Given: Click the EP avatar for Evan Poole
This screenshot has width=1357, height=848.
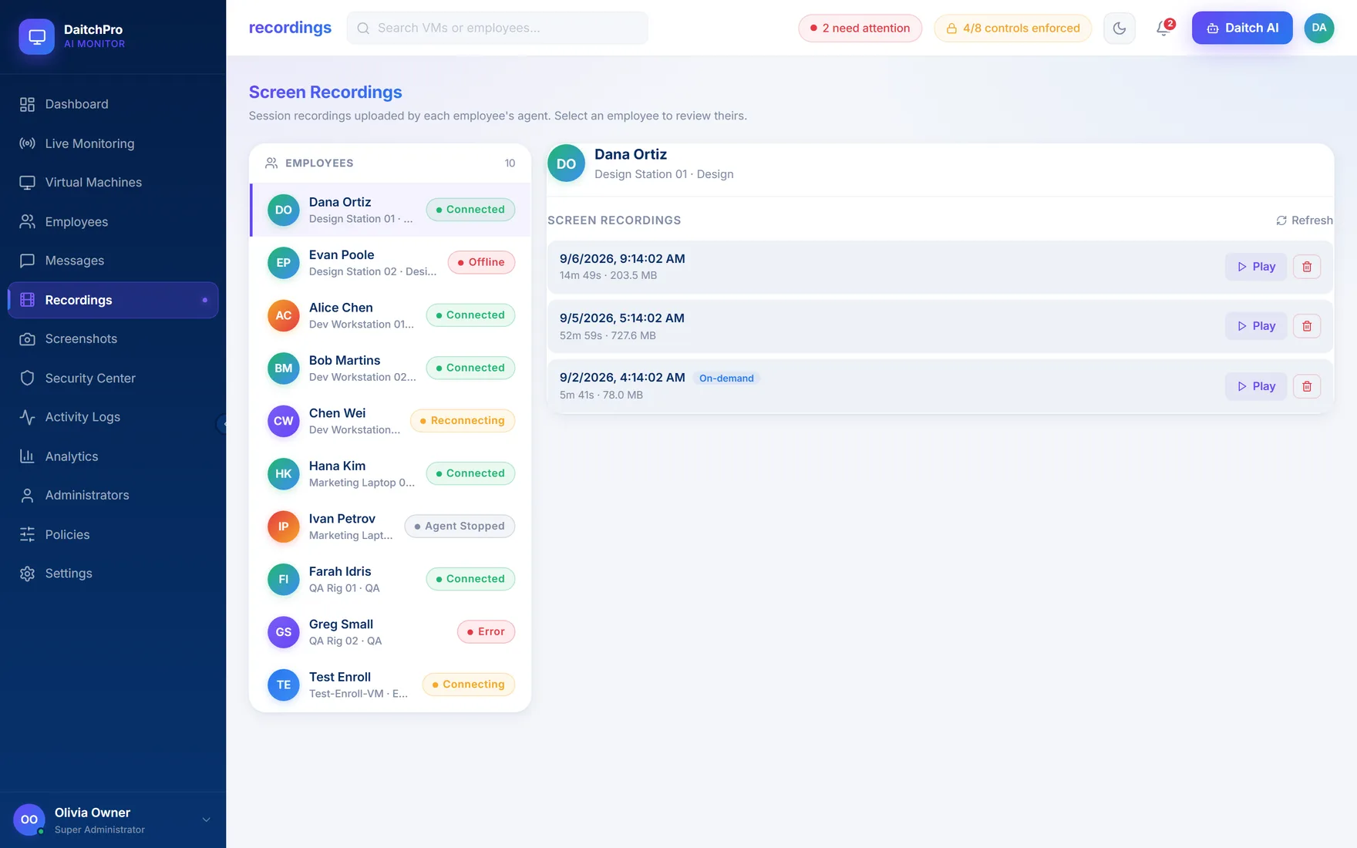Looking at the screenshot, I should [284, 263].
